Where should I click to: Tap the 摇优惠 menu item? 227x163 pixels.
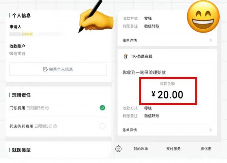206,149
